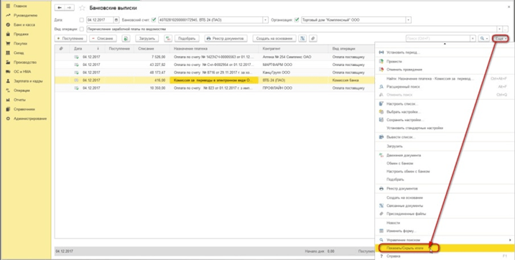Expand the search field history dropdown
The height and width of the screenshot is (260, 515).
(473, 38)
